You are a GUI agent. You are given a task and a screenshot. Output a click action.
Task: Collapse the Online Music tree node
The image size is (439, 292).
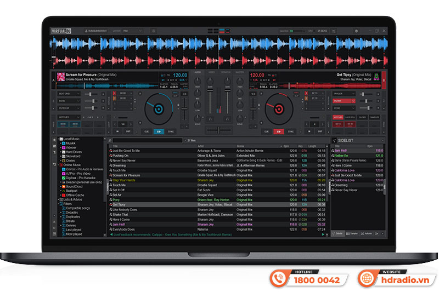[x=59, y=165]
